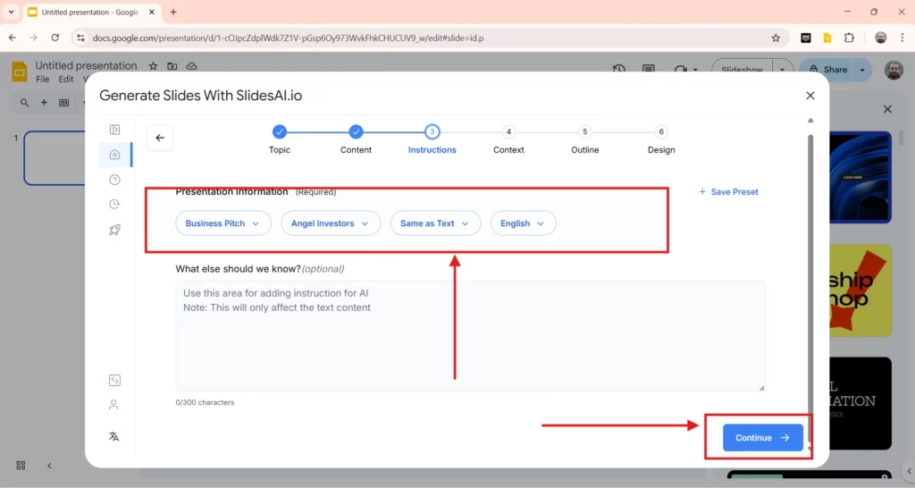Open the Chrome extensions puzzle icon

point(849,38)
